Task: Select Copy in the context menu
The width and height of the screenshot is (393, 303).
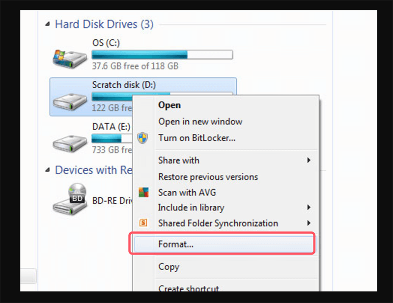Action: coord(168,267)
